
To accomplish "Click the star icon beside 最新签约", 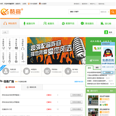I will coord(88,91).
